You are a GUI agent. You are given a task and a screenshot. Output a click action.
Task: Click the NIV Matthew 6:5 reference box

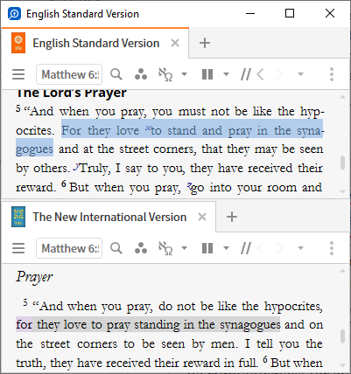[x=69, y=248]
